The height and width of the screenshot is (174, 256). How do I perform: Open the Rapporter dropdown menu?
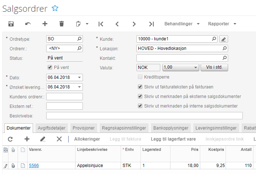[222, 24]
